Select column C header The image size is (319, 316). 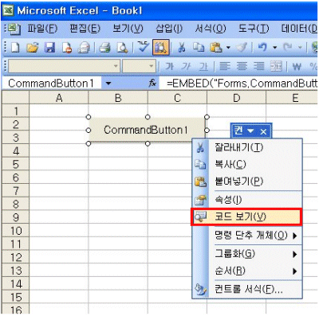[177, 98]
